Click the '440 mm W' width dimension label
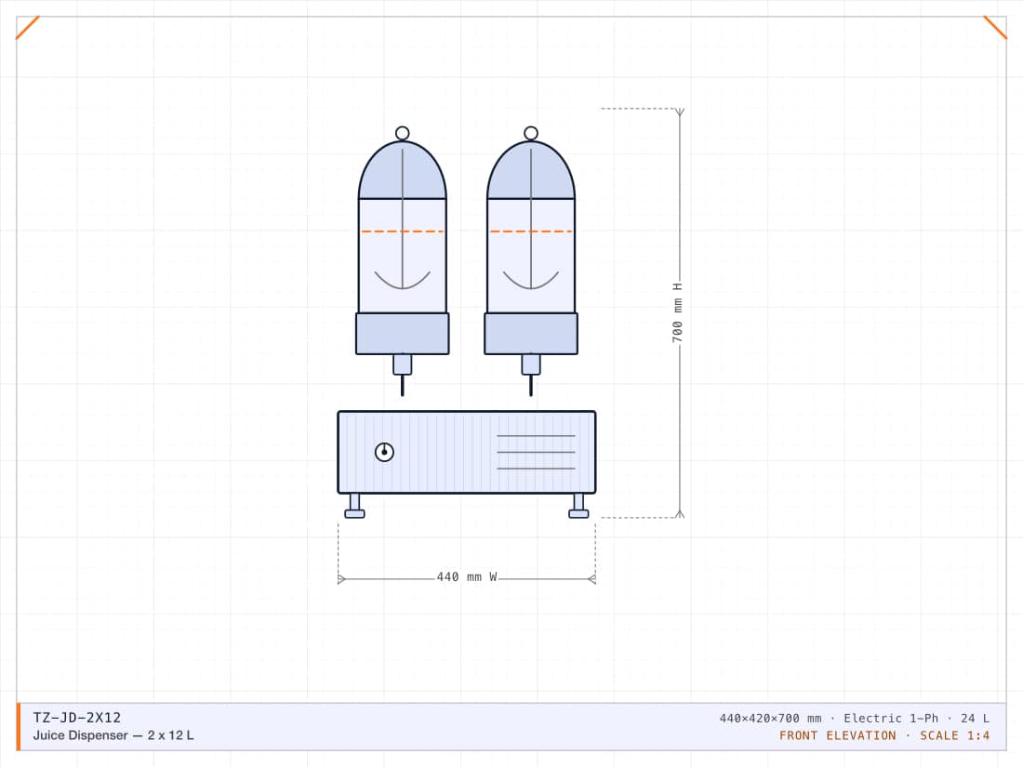Screen dimensions: 1023x767 tap(467, 577)
